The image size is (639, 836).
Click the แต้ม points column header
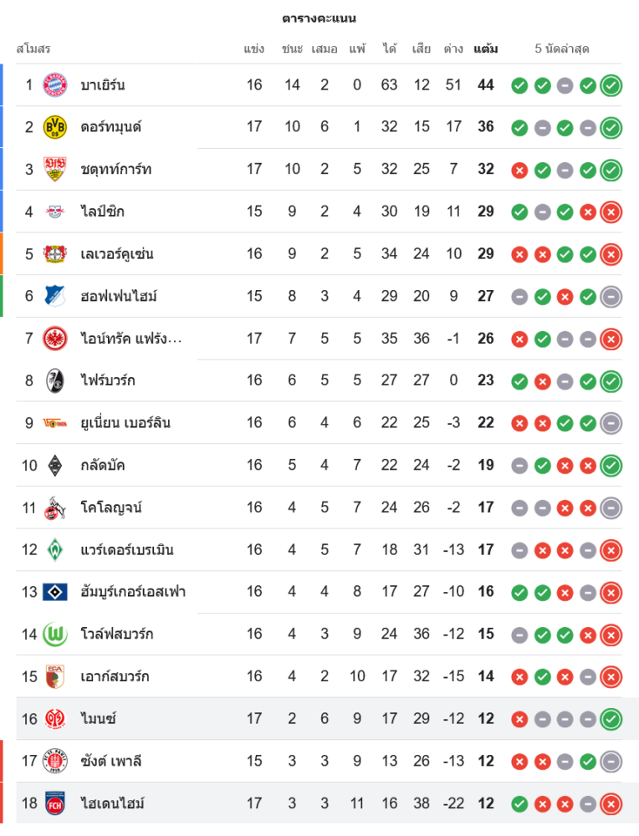485,49
